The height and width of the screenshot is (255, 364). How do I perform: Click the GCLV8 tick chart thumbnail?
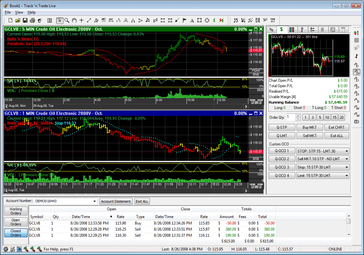click(309, 55)
